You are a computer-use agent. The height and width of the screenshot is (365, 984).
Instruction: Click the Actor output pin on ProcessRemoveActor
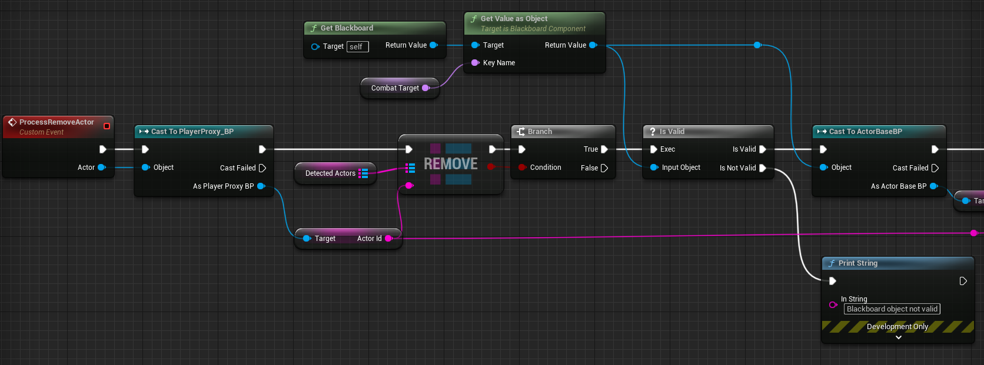[101, 168]
